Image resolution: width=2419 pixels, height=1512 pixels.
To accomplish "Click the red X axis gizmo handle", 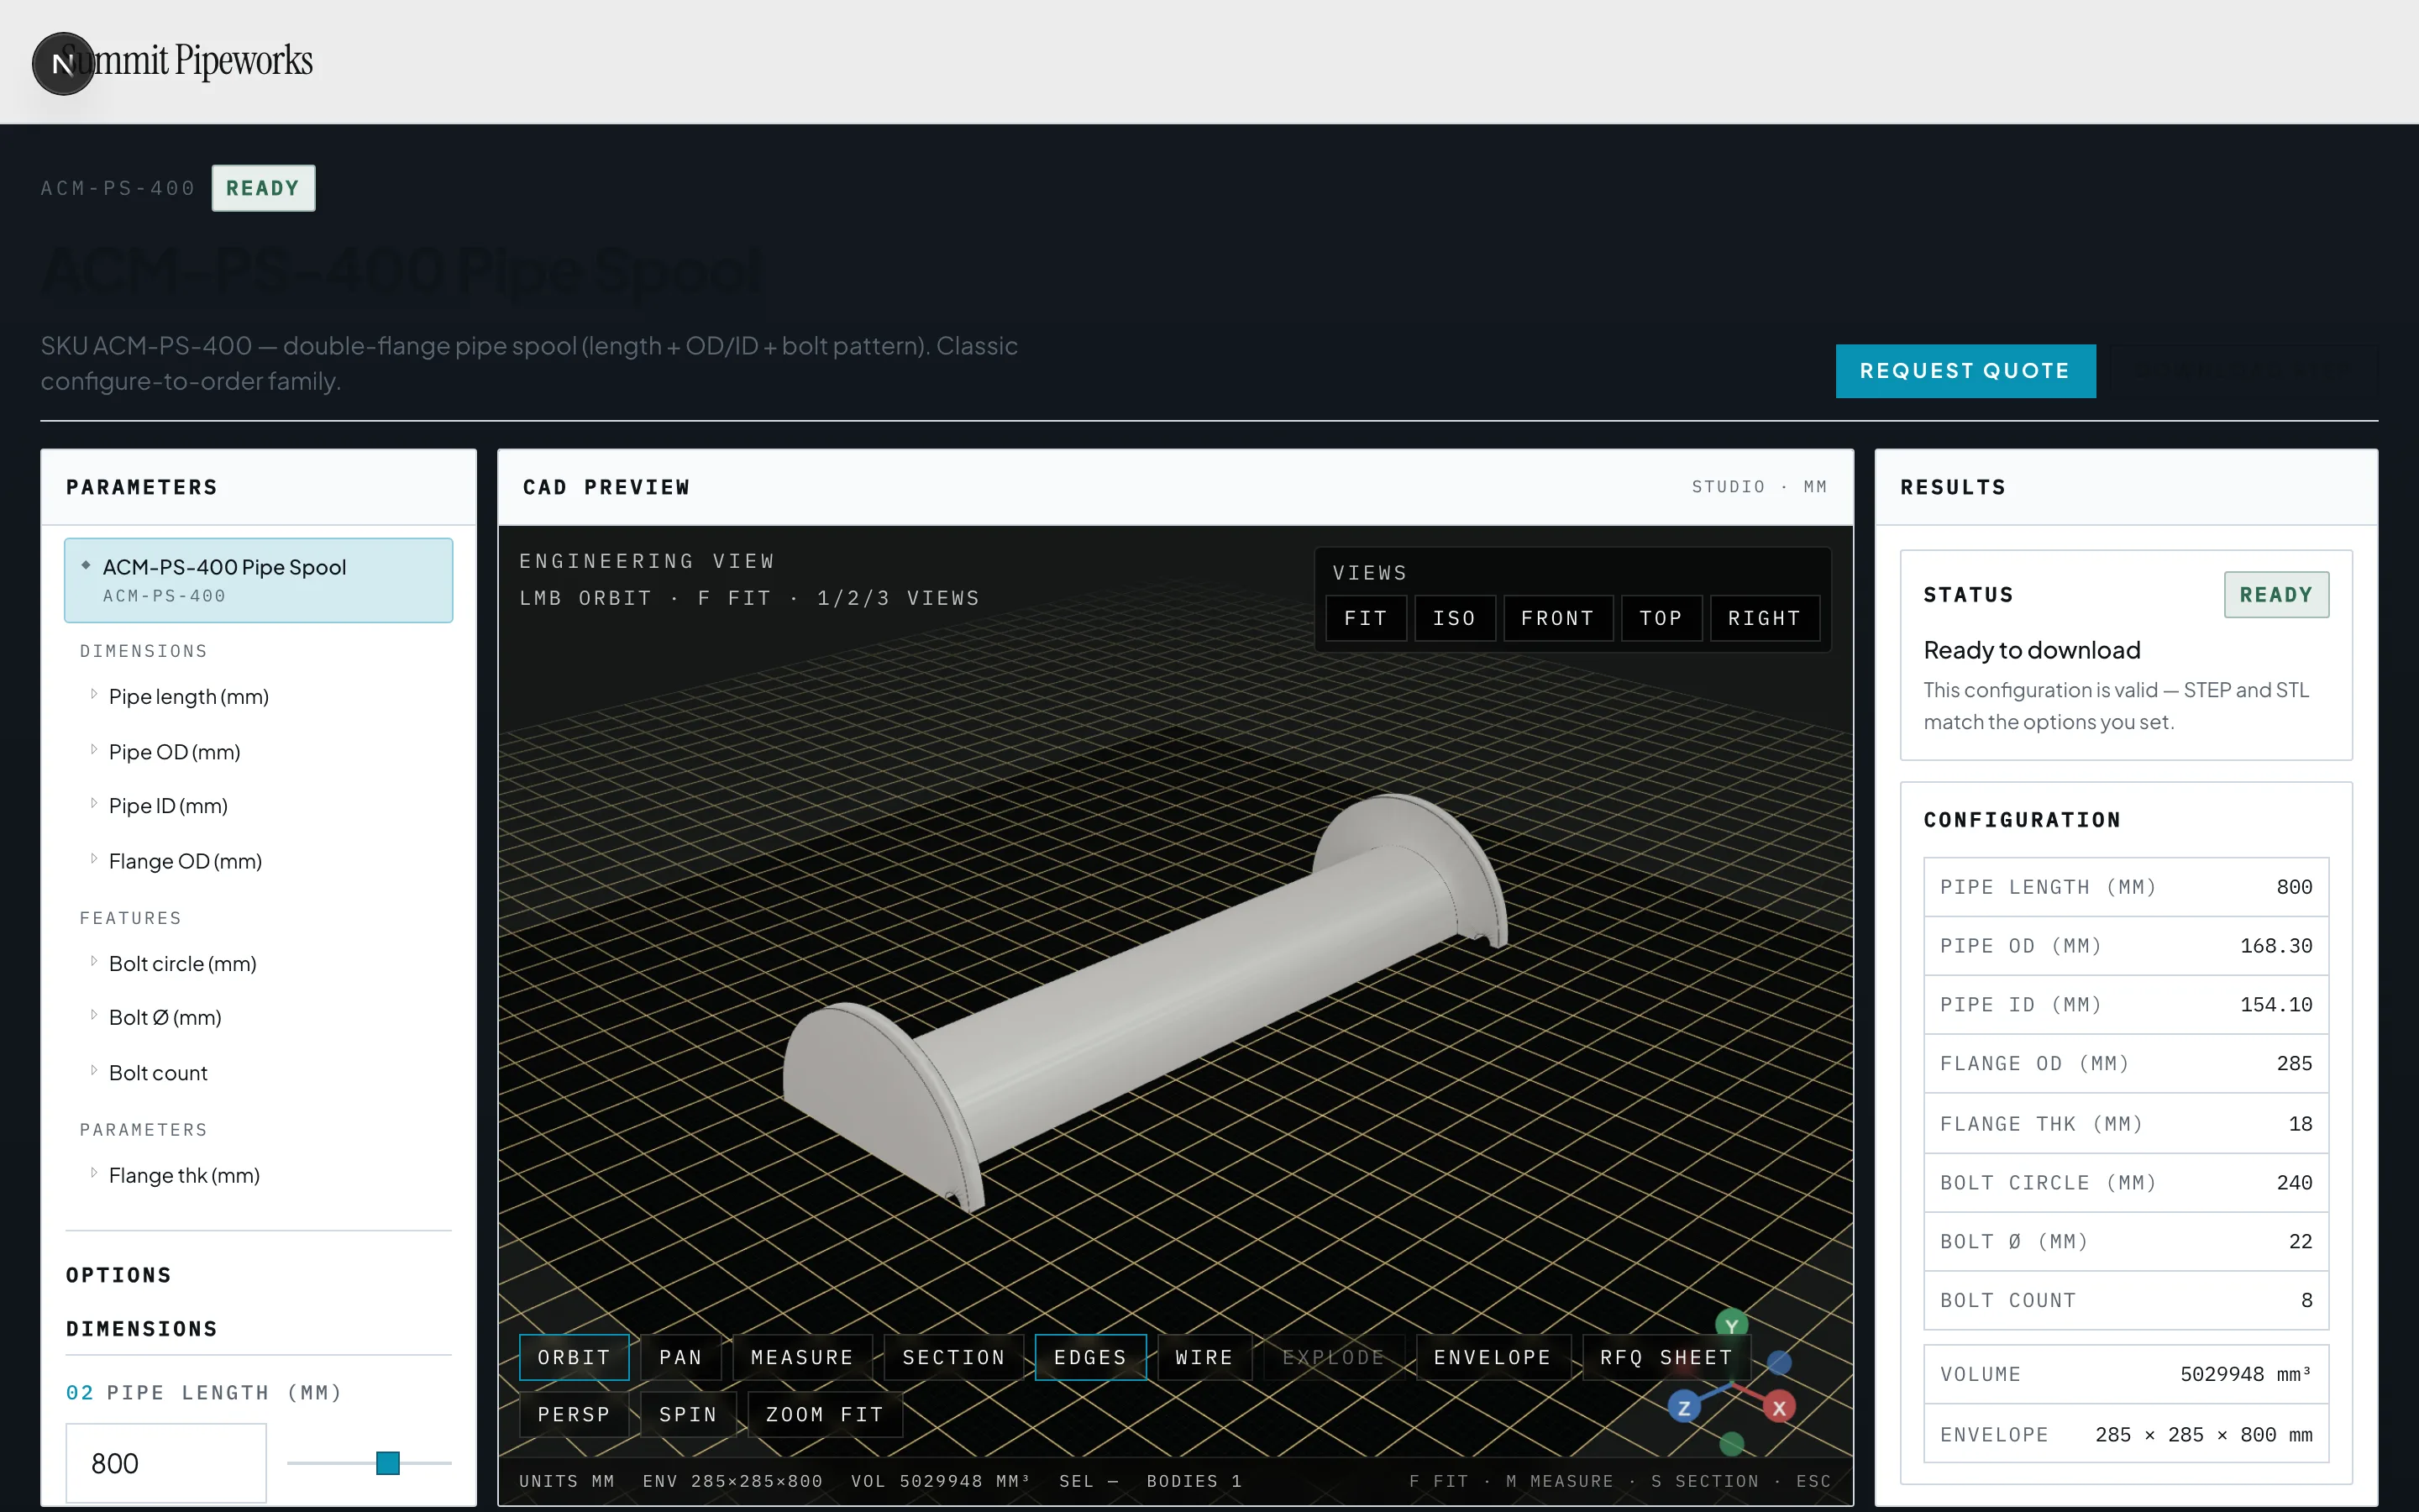I will coord(1779,1408).
